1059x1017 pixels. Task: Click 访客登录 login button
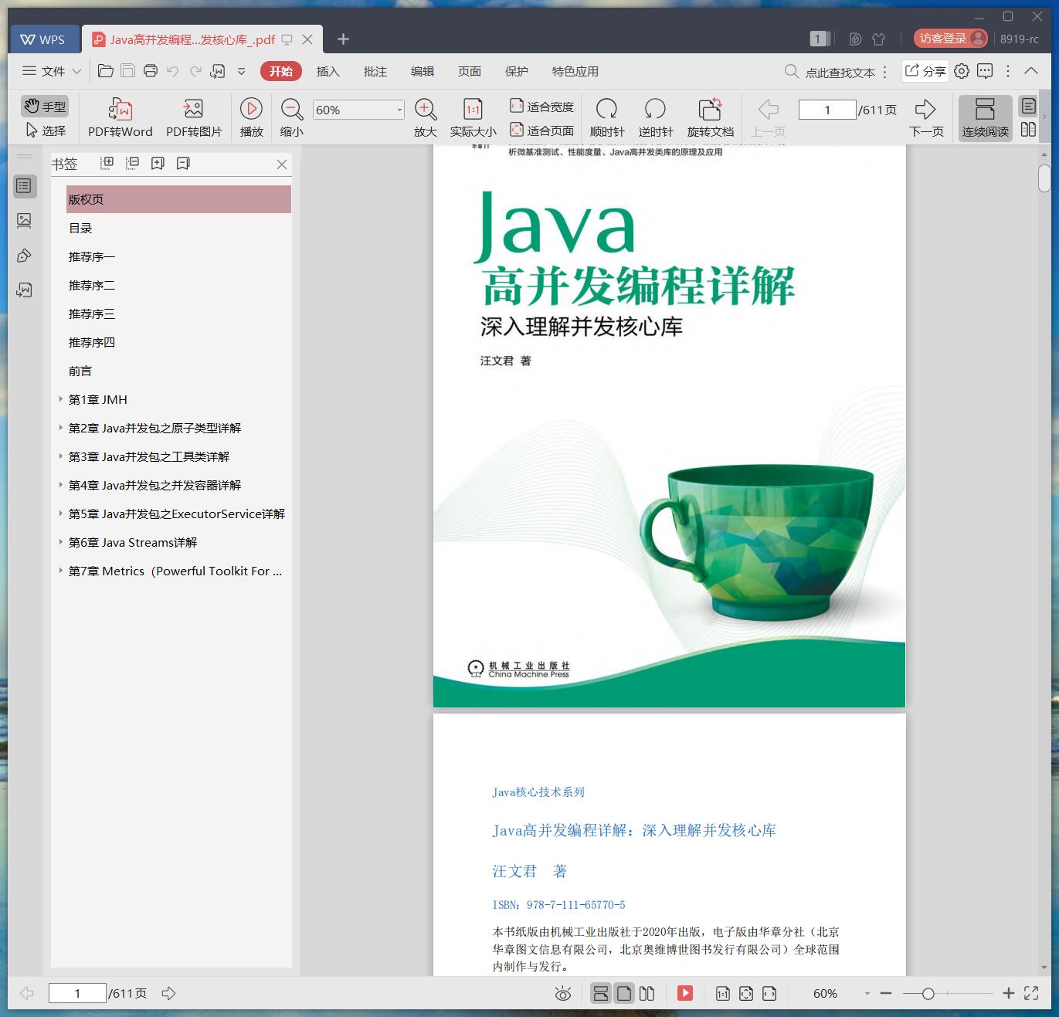coord(950,39)
